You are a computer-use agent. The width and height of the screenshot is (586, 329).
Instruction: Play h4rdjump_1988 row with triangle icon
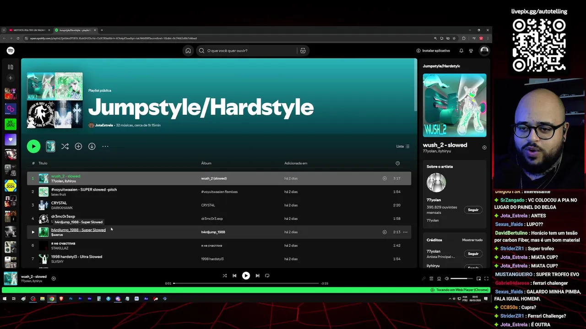point(33,232)
